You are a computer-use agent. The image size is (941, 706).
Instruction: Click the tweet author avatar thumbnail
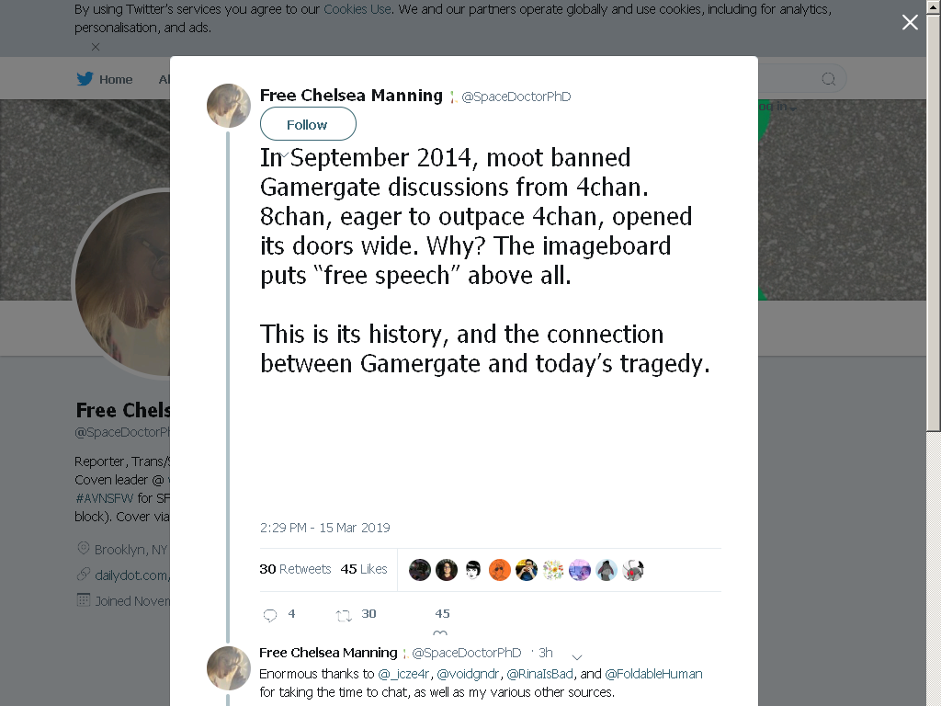(x=229, y=106)
